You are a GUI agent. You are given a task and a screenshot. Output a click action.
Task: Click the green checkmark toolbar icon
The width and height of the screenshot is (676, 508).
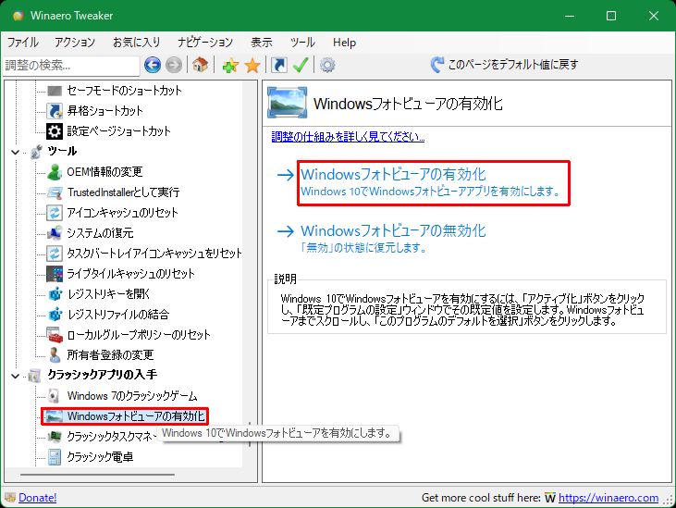pyautogui.click(x=301, y=65)
